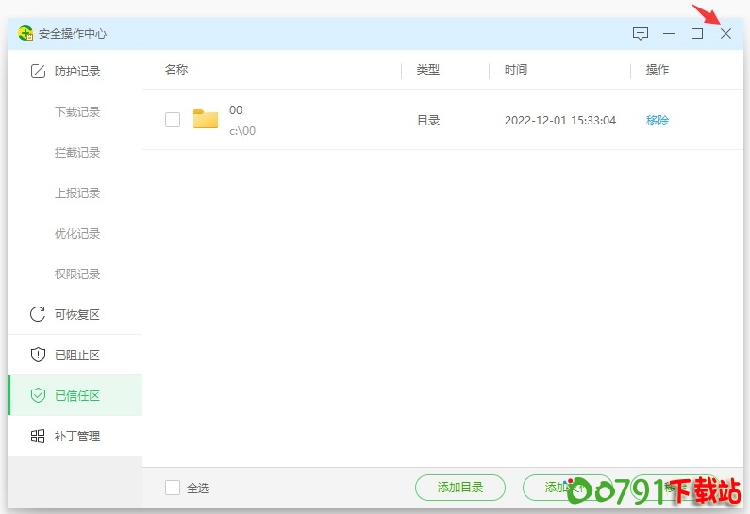This screenshot has height=514, width=750.
Task: Select 上报记录 from the sidebar
Action: coord(77,192)
